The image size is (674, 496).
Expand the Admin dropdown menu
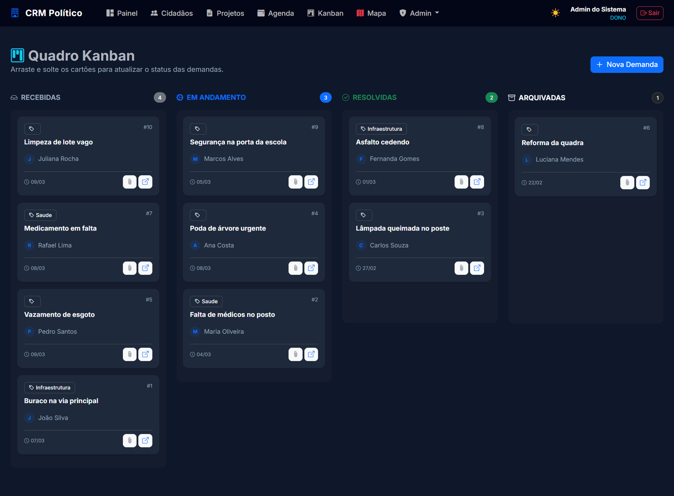pos(419,13)
